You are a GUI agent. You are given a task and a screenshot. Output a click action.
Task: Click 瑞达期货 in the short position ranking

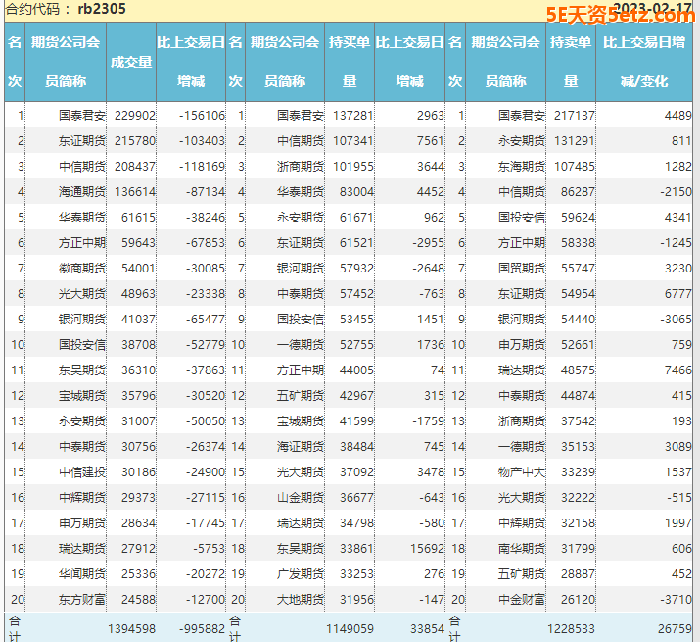(522, 370)
